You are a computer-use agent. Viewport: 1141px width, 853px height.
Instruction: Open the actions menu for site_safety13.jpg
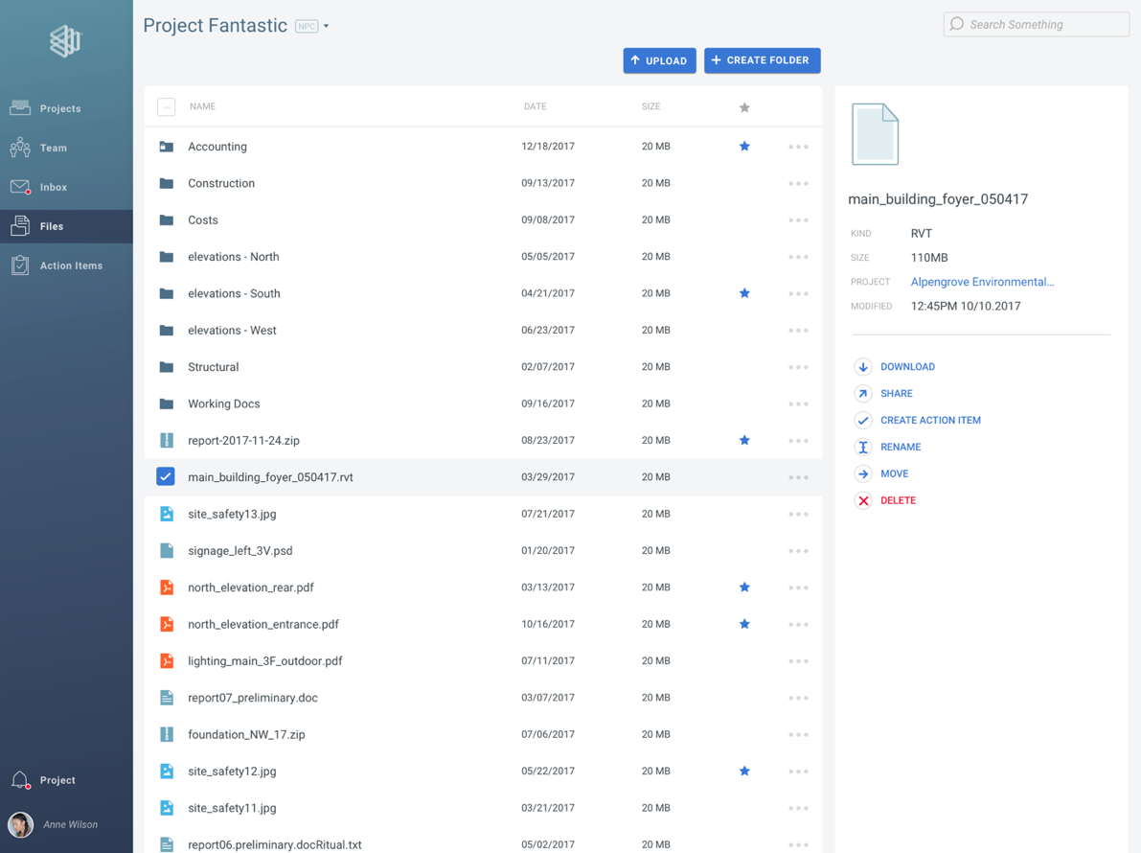pyautogui.click(x=798, y=514)
